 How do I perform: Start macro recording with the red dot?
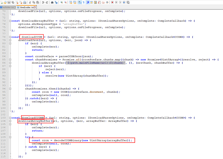point(112,2)
